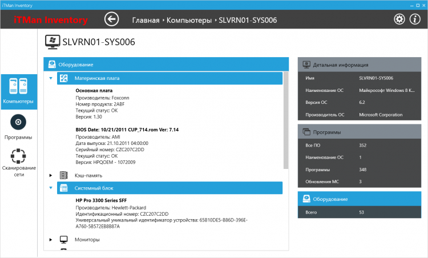Click the blue Оборудование tile disk icon
This screenshot has width=428, height=258.
(306, 199)
